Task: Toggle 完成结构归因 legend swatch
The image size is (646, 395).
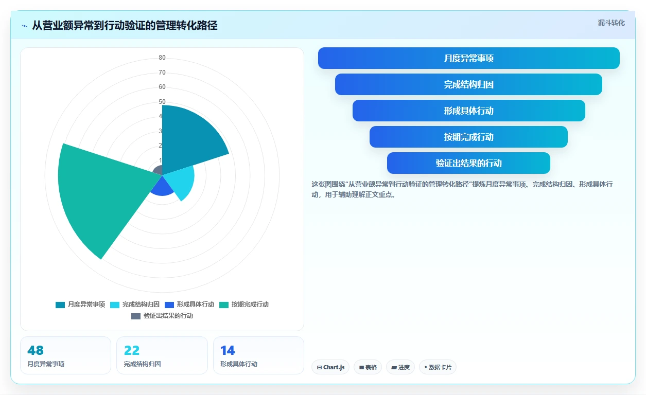Action: pos(115,304)
